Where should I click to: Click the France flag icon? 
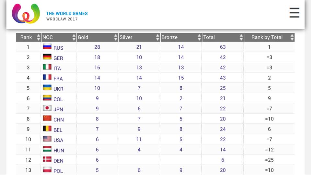coord(47,78)
